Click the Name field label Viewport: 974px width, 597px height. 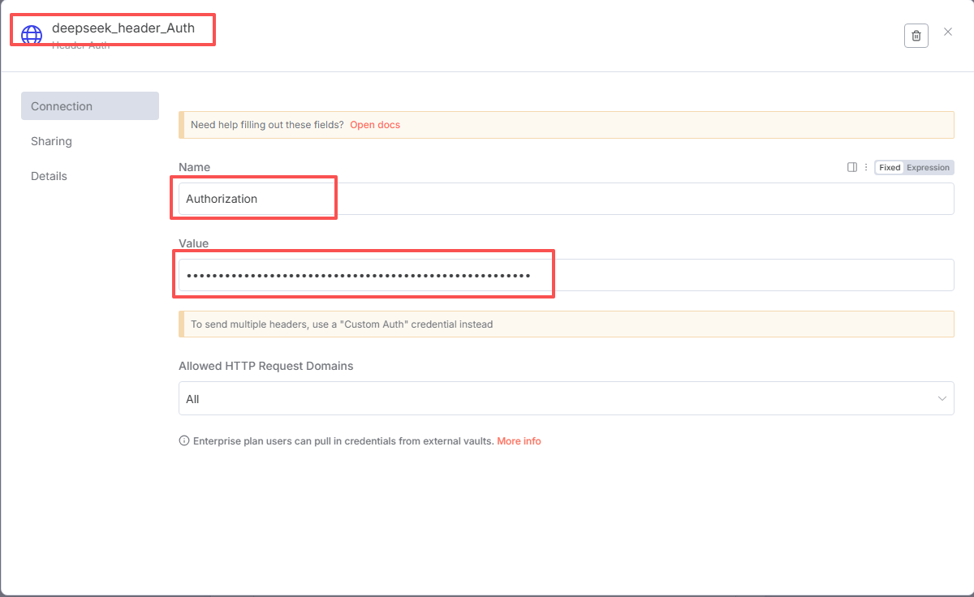[x=194, y=167]
